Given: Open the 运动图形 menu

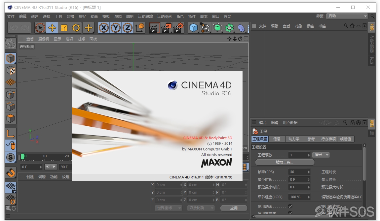Looking at the screenshot, I should pyautogui.click(x=164, y=16).
